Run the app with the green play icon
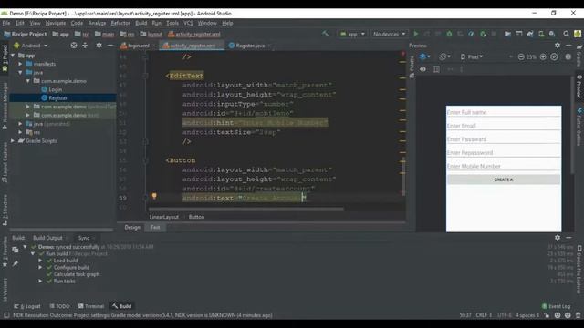 (416, 34)
